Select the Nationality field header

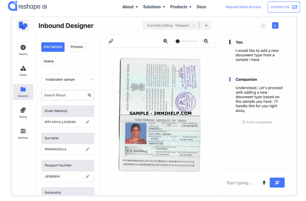click(68, 191)
